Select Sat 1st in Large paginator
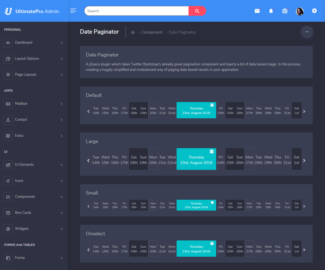This screenshot has height=270, width=325. (x=297, y=160)
